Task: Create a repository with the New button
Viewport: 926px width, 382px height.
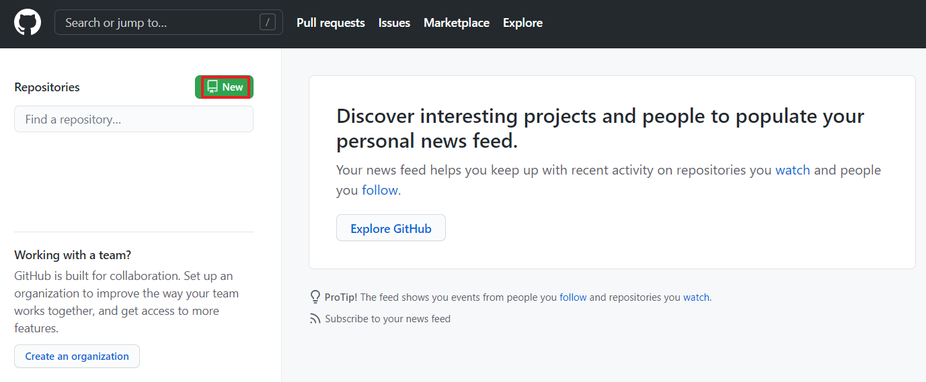Action: point(225,87)
